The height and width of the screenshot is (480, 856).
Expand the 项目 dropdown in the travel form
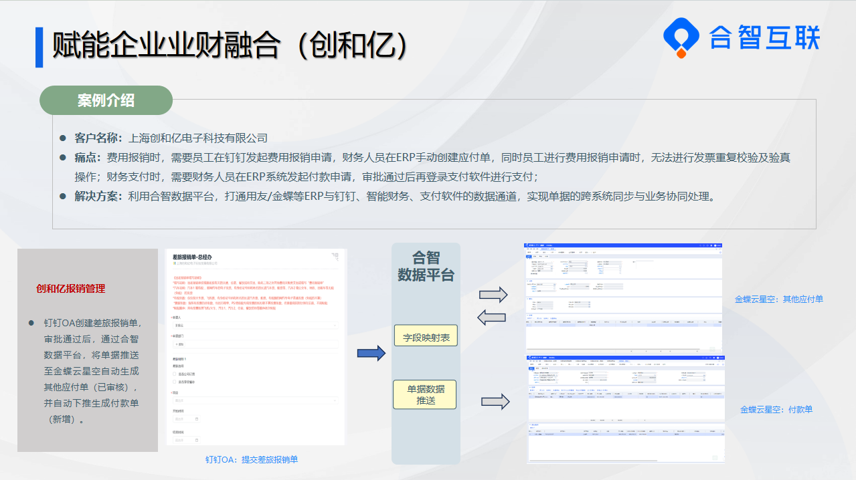click(255, 400)
